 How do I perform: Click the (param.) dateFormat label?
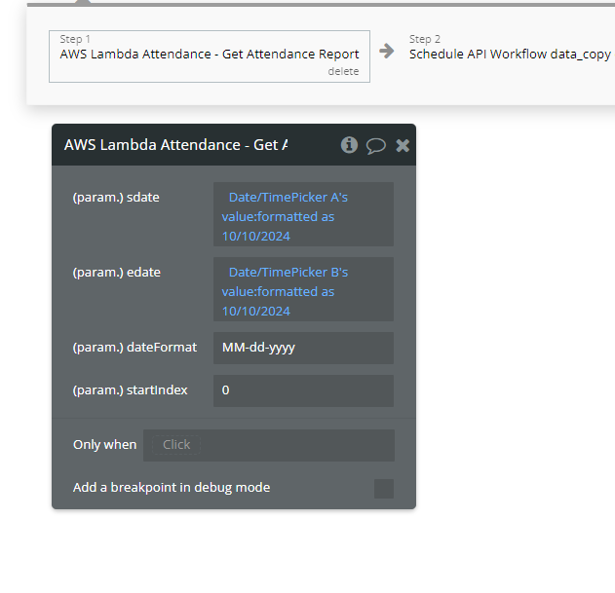click(135, 348)
